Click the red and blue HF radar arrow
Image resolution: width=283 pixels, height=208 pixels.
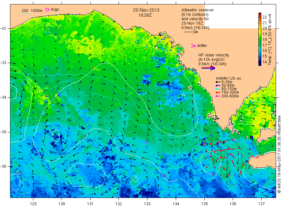(x=208, y=68)
